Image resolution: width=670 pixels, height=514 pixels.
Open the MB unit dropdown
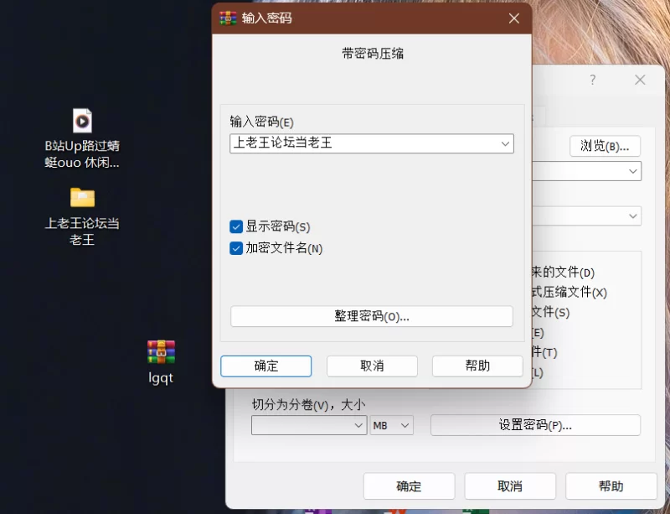(x=392, y=425)
